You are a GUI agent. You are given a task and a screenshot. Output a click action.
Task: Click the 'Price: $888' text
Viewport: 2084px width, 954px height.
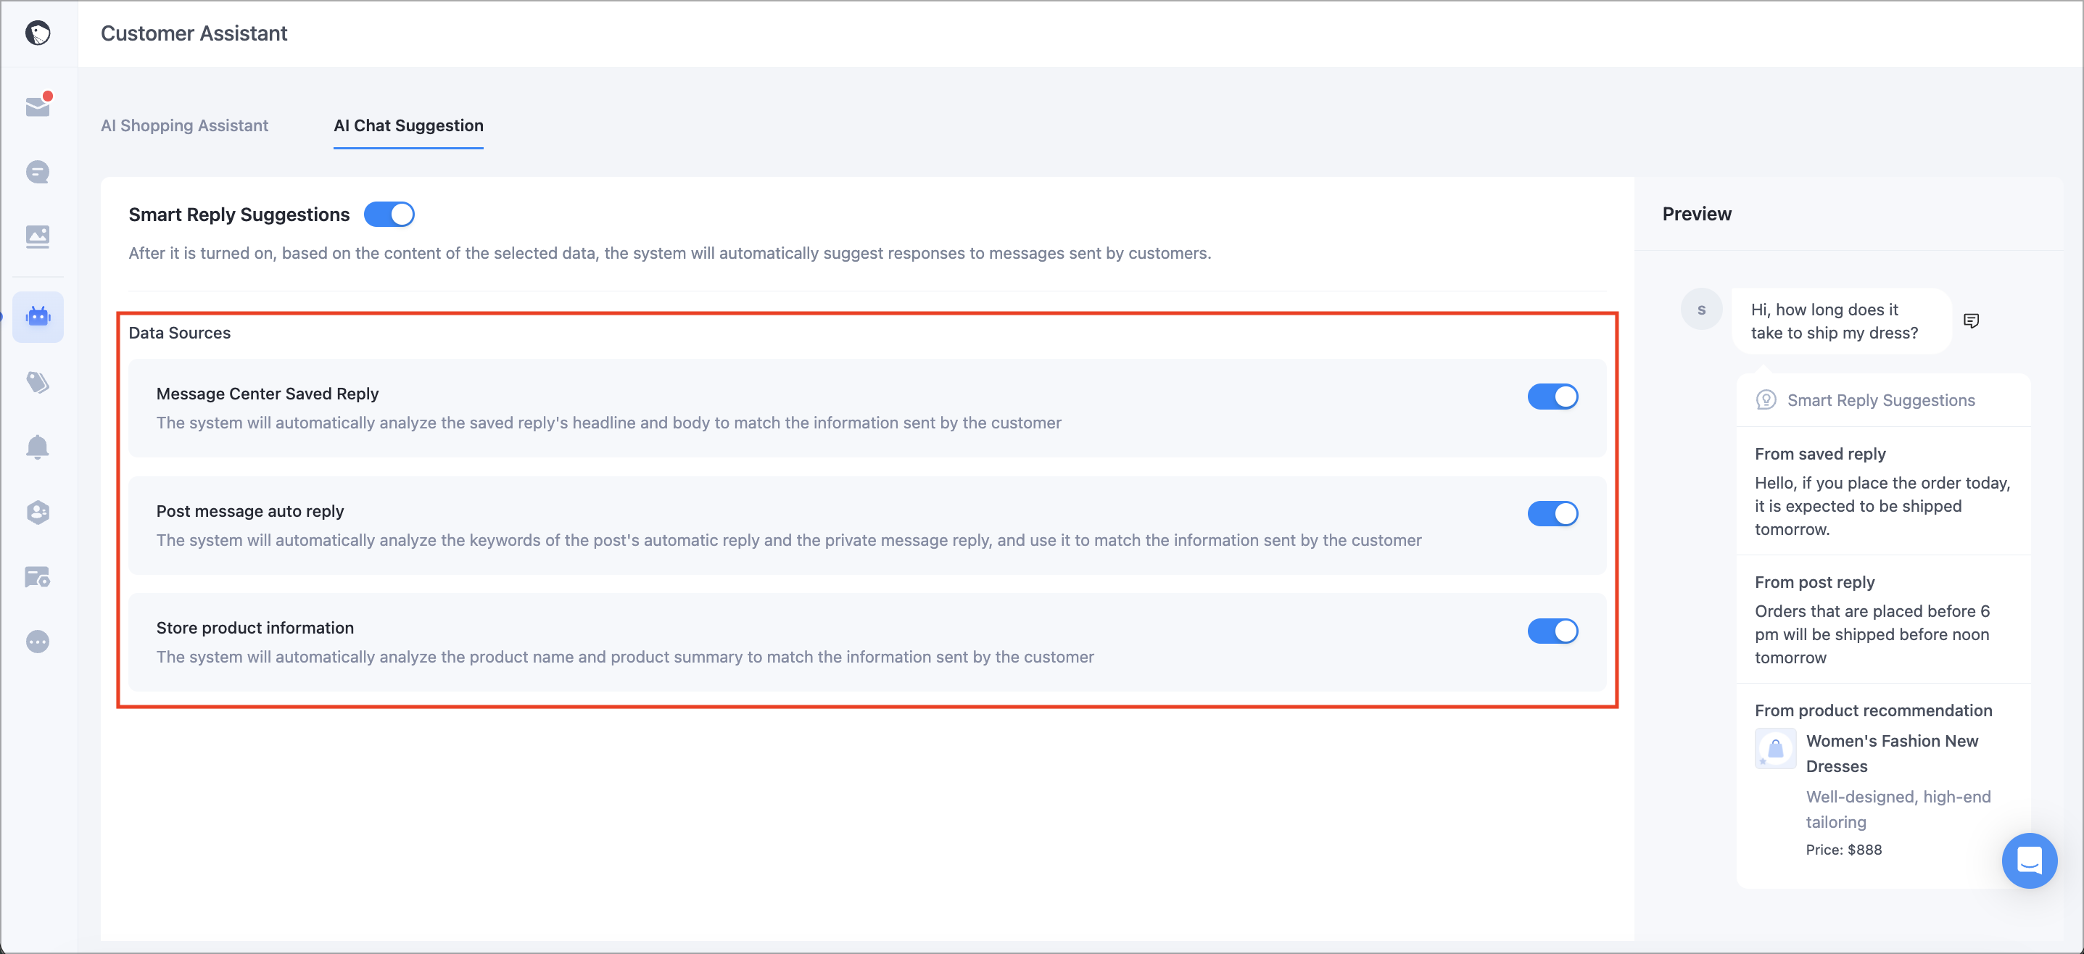(1844, 849)
